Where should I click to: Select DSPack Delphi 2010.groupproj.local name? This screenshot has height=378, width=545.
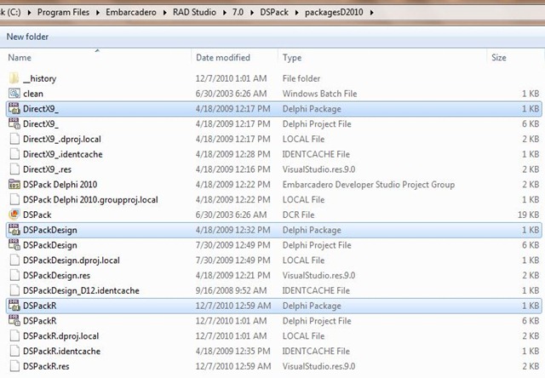[90, 200]
